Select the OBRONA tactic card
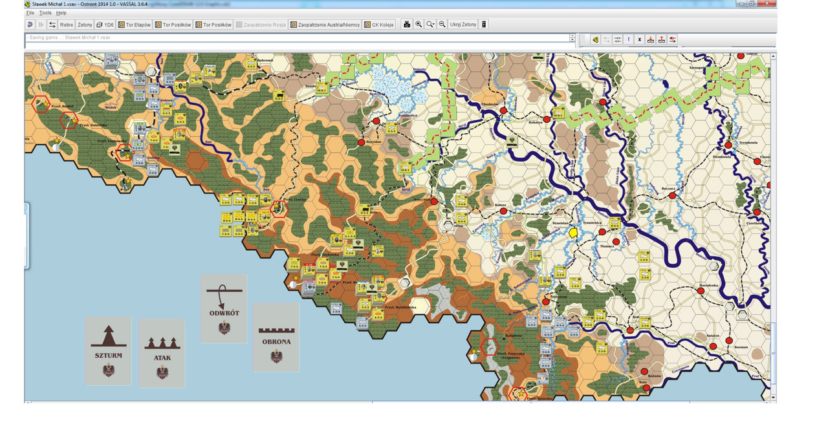 tap(276, 337)
